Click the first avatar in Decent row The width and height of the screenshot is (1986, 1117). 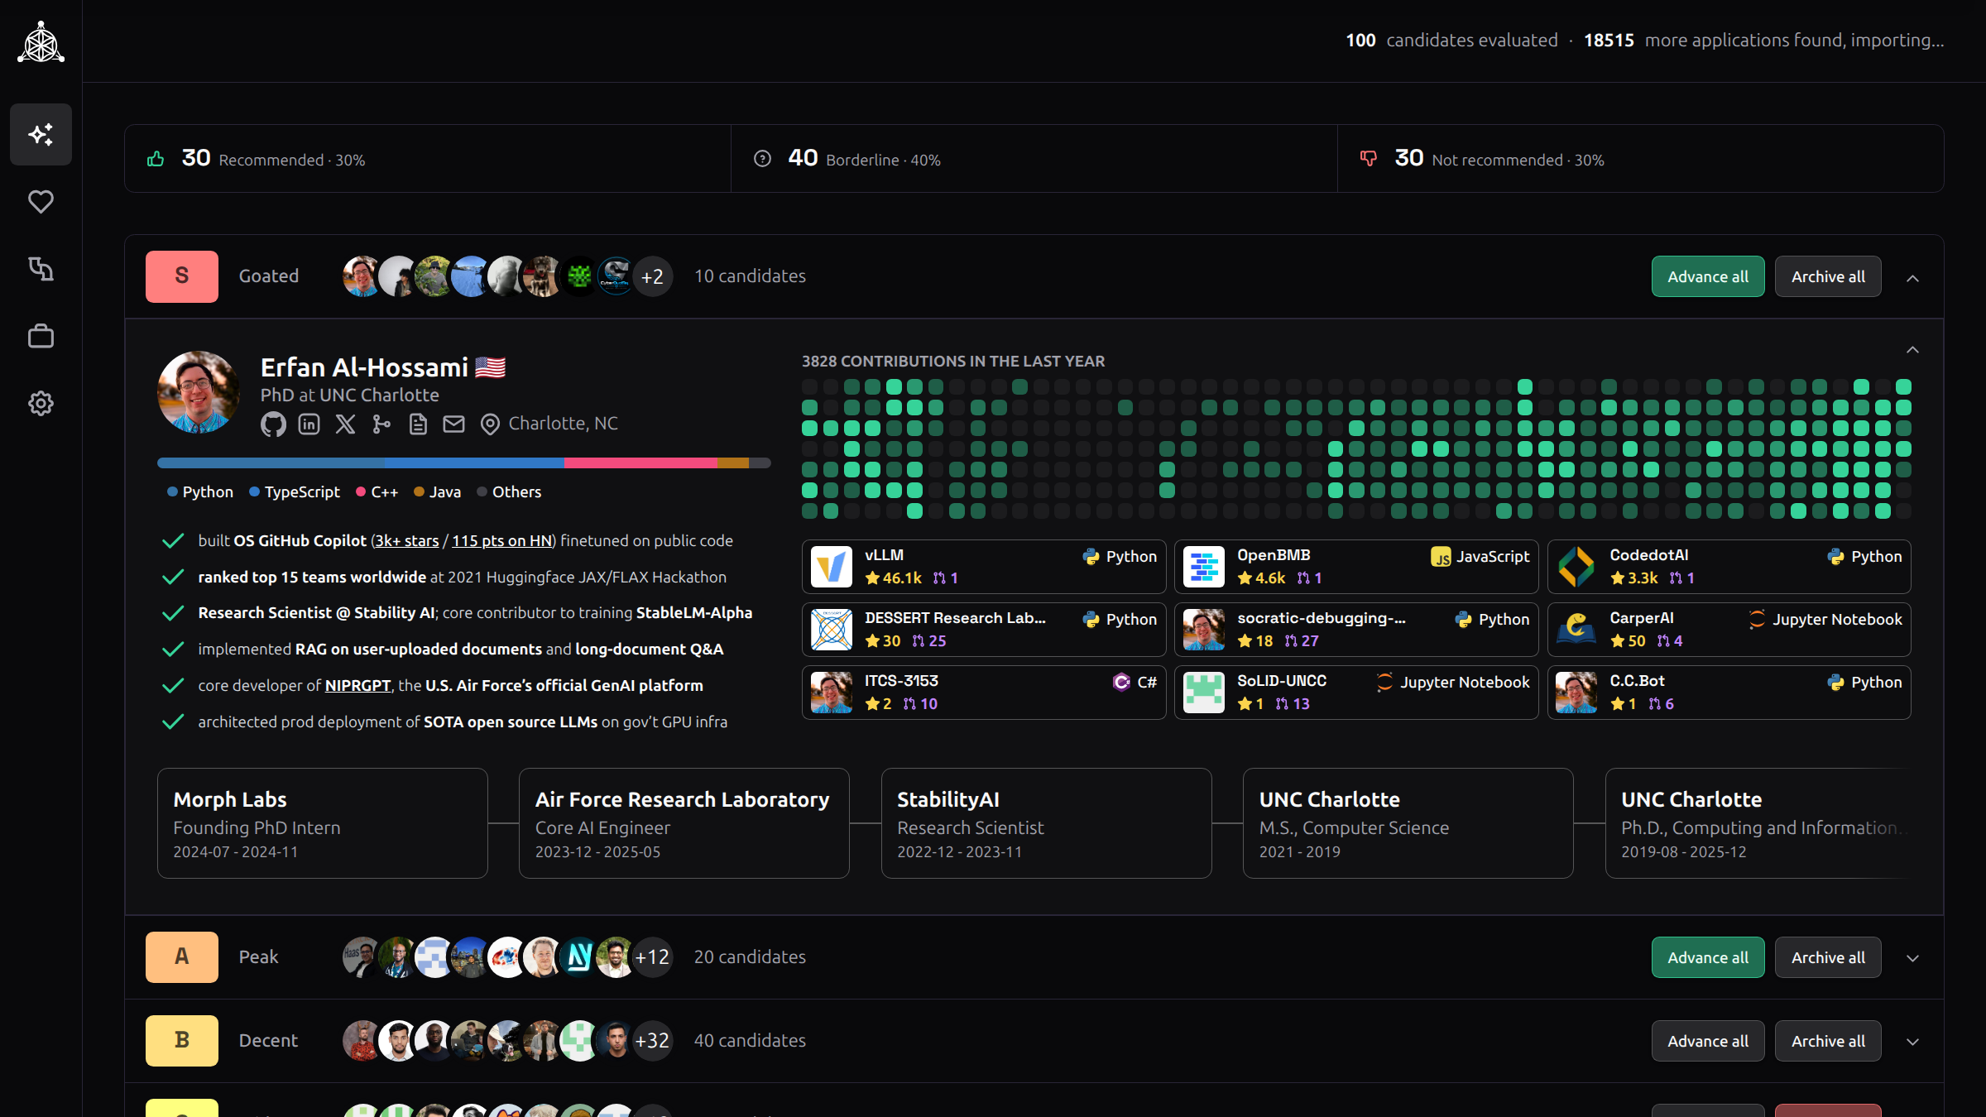click(362, 1041)
